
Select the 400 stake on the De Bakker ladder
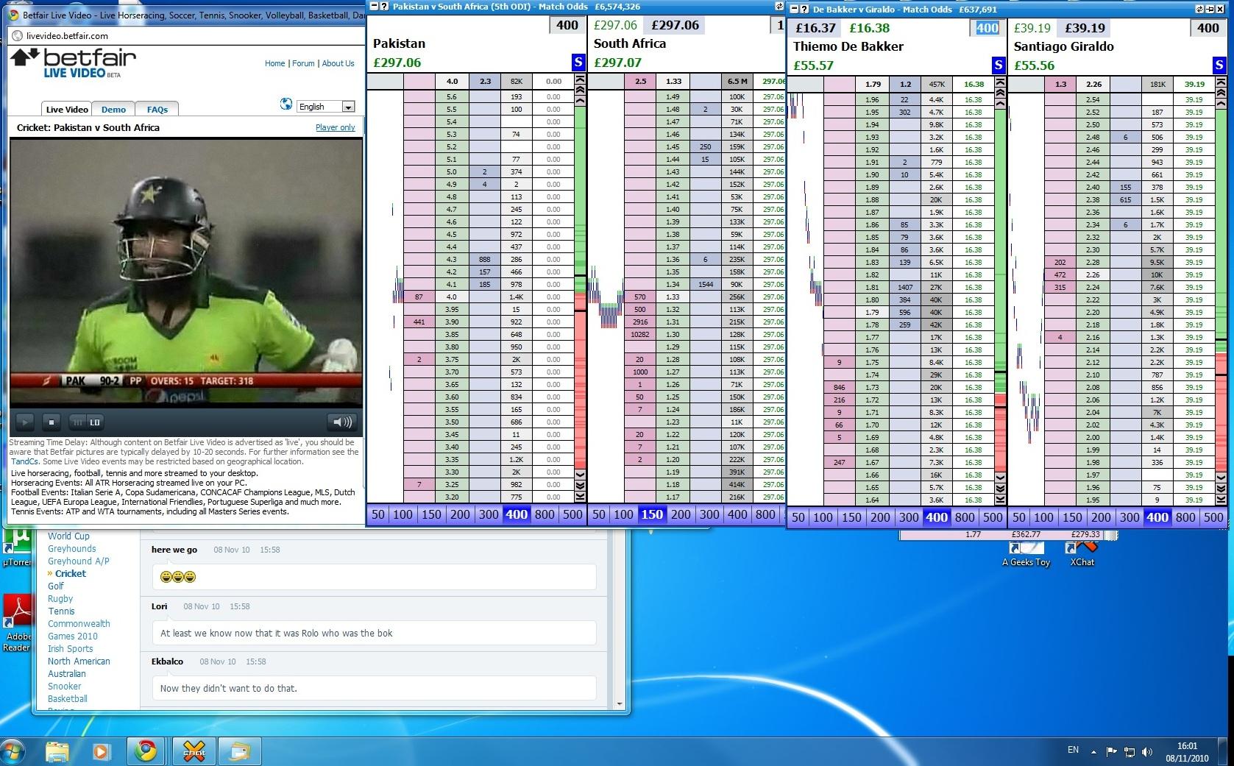click(x=936, y=517)
